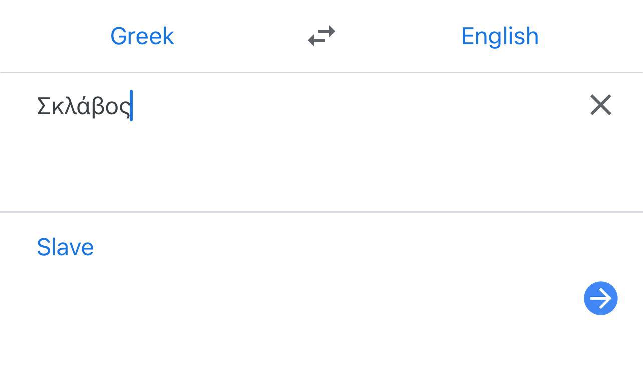Open the English target language selector
Viewport: 643px width, 384px height.
point(499,36)
